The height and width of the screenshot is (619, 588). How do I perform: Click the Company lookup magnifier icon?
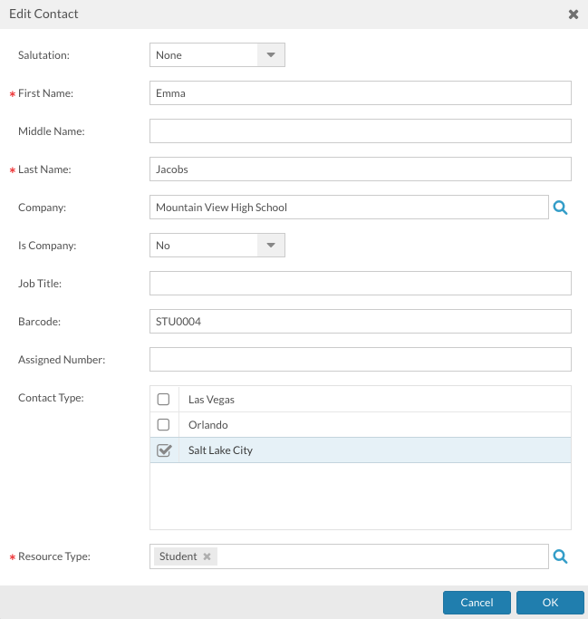coord(560,208)
